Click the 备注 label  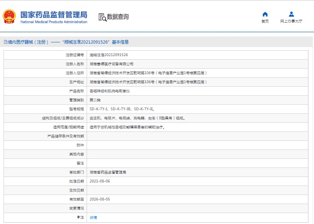(80, 163)
